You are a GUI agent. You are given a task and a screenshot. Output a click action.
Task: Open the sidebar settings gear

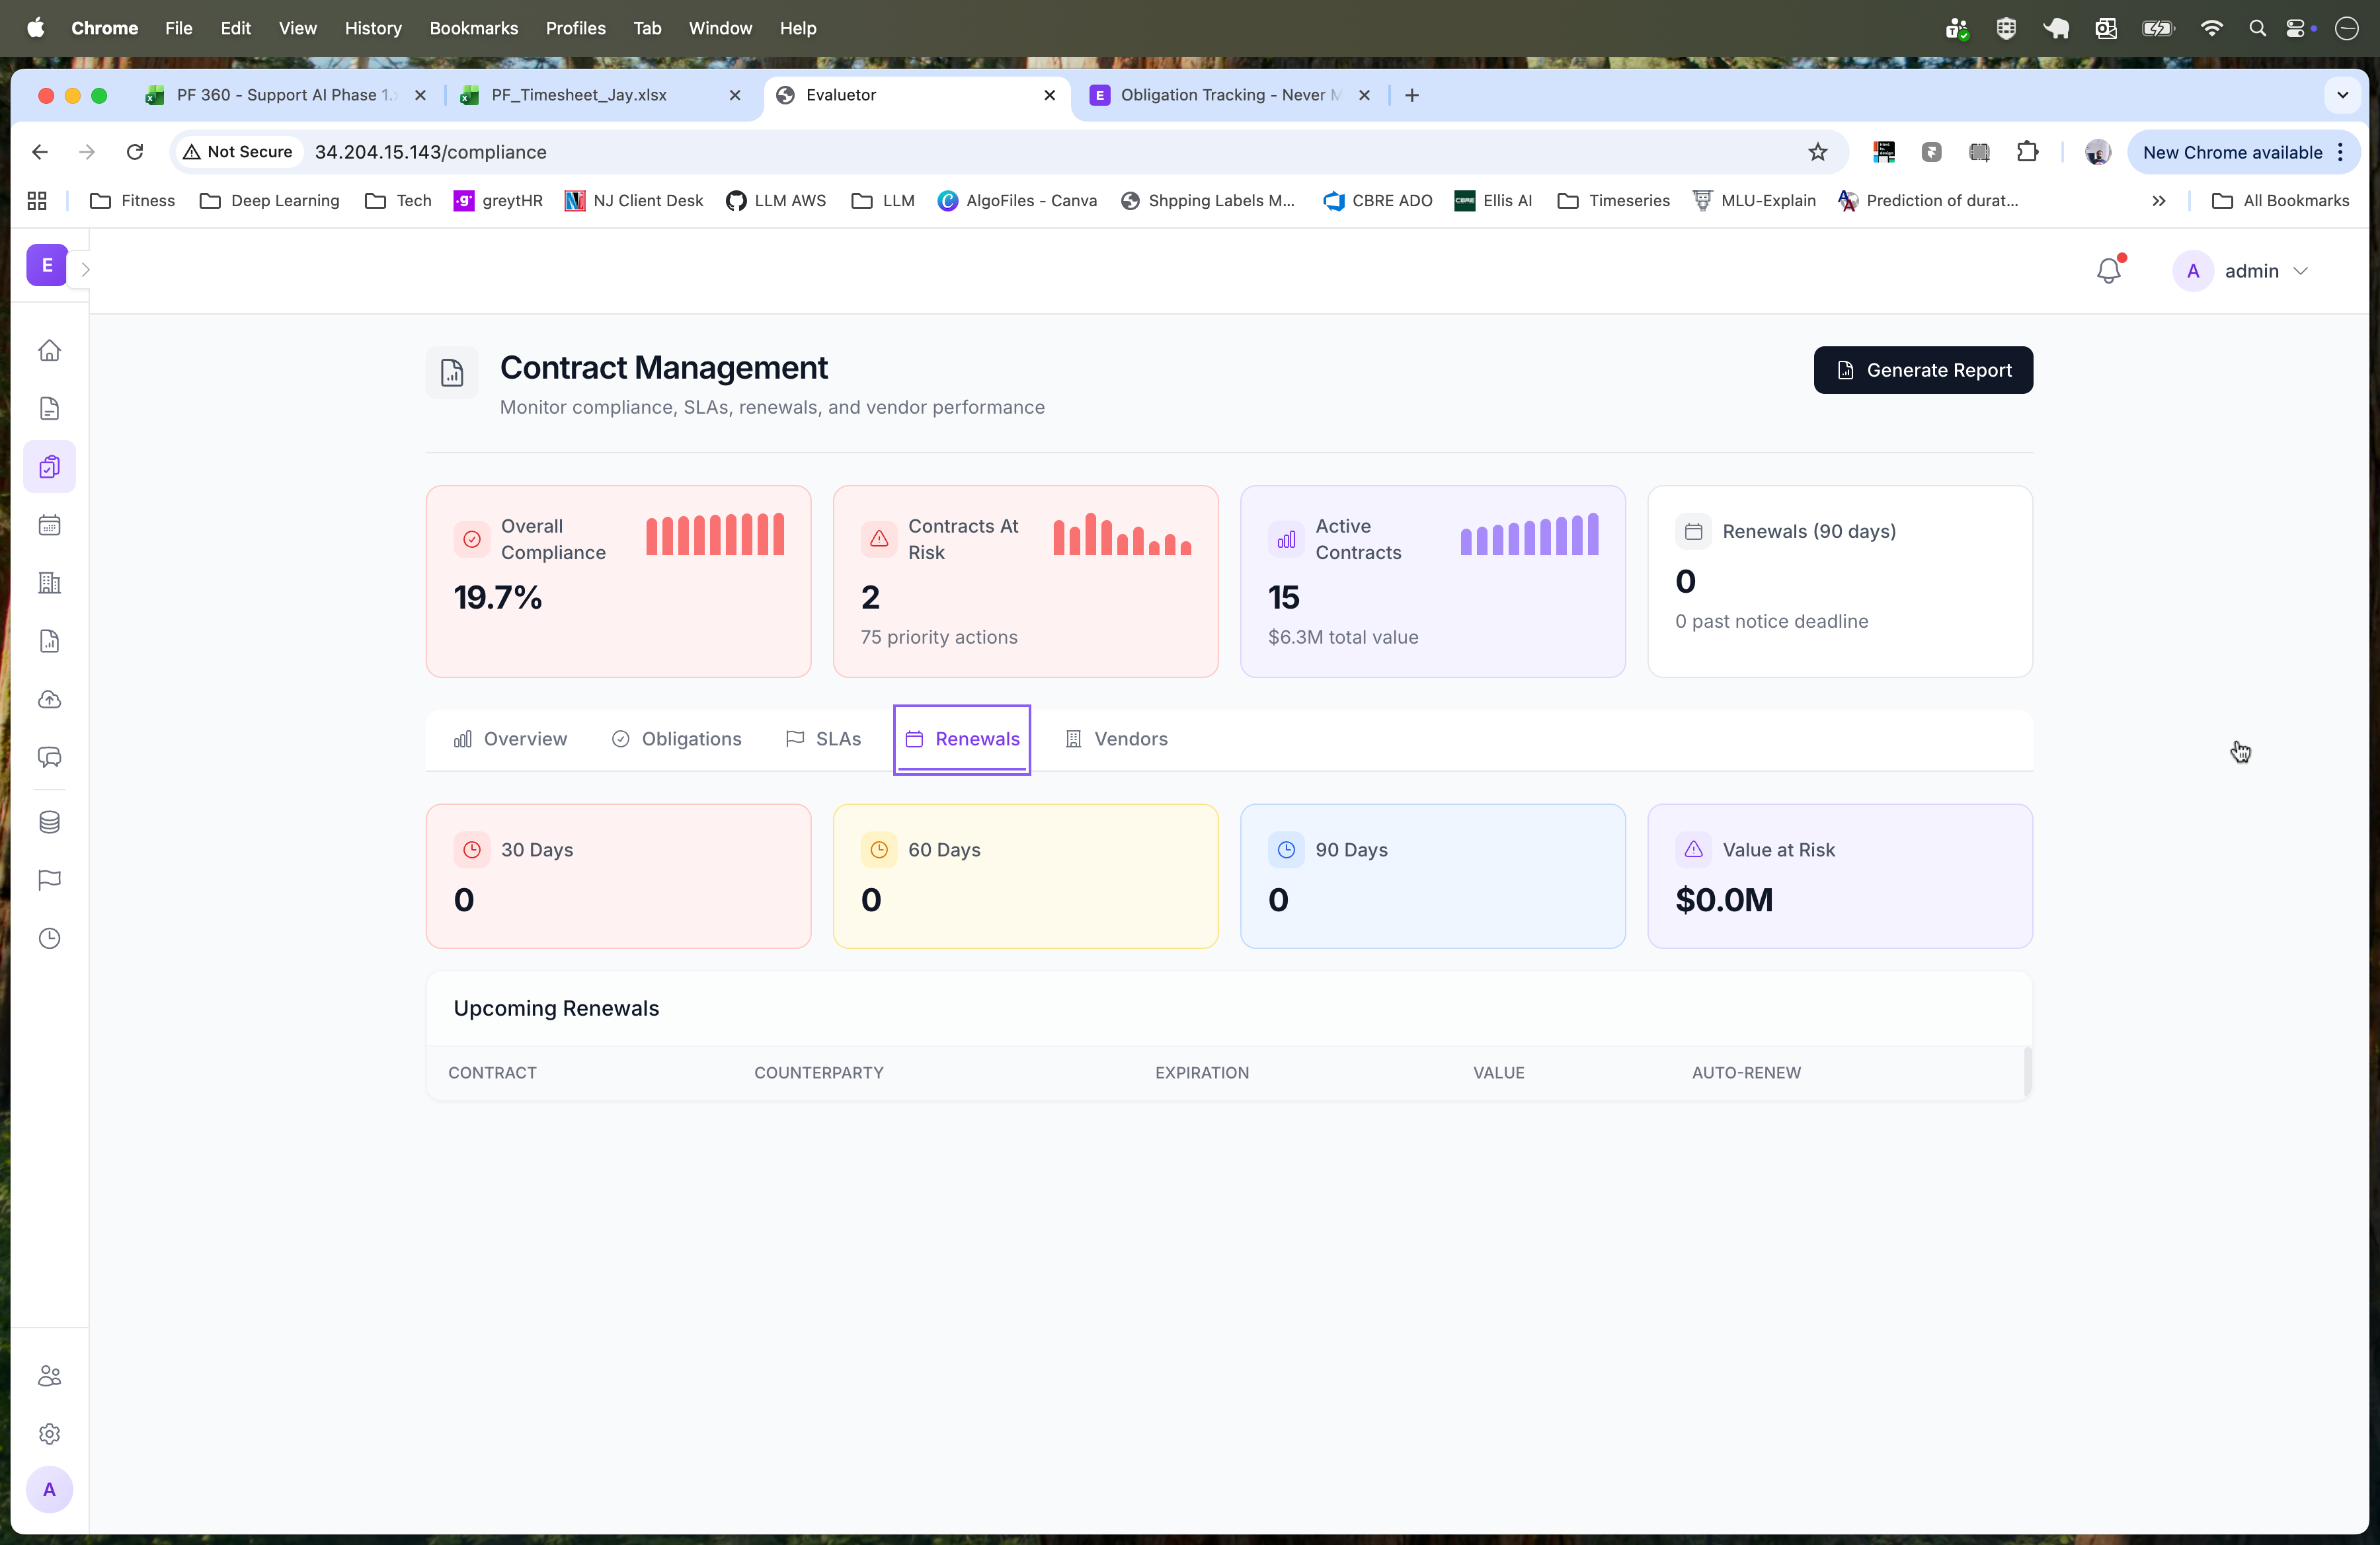(x=49, y=1433)
